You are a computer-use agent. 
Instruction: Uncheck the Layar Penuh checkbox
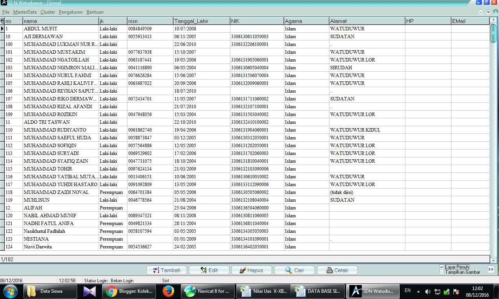[x=441, y=267]
